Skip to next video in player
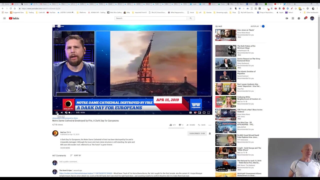 pos(62,112)
